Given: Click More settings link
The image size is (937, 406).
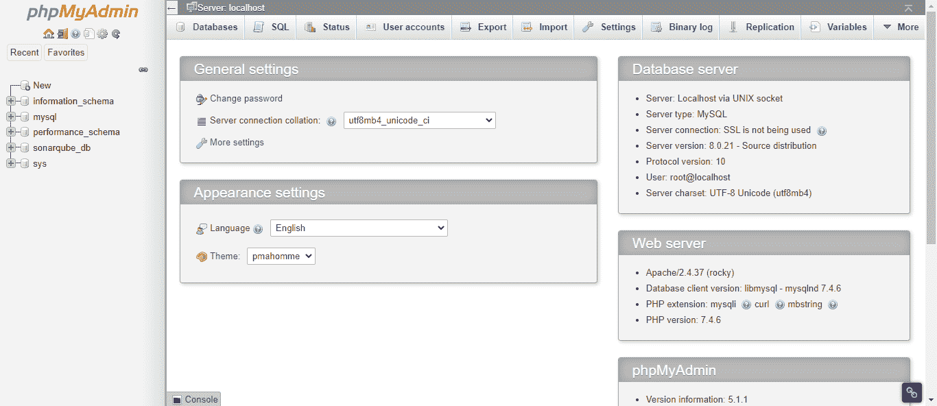Looking at the screenshot, I should coord(237,143).
